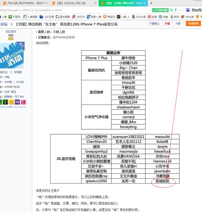Open the 色影人像 bookmark
The image size is (202, 213).
point(93,17)
